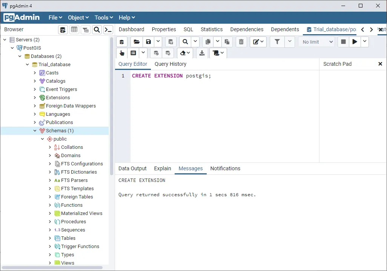387x271 pixels.
Task: Click the Rollback transaction icon
Action: (168, 53)
